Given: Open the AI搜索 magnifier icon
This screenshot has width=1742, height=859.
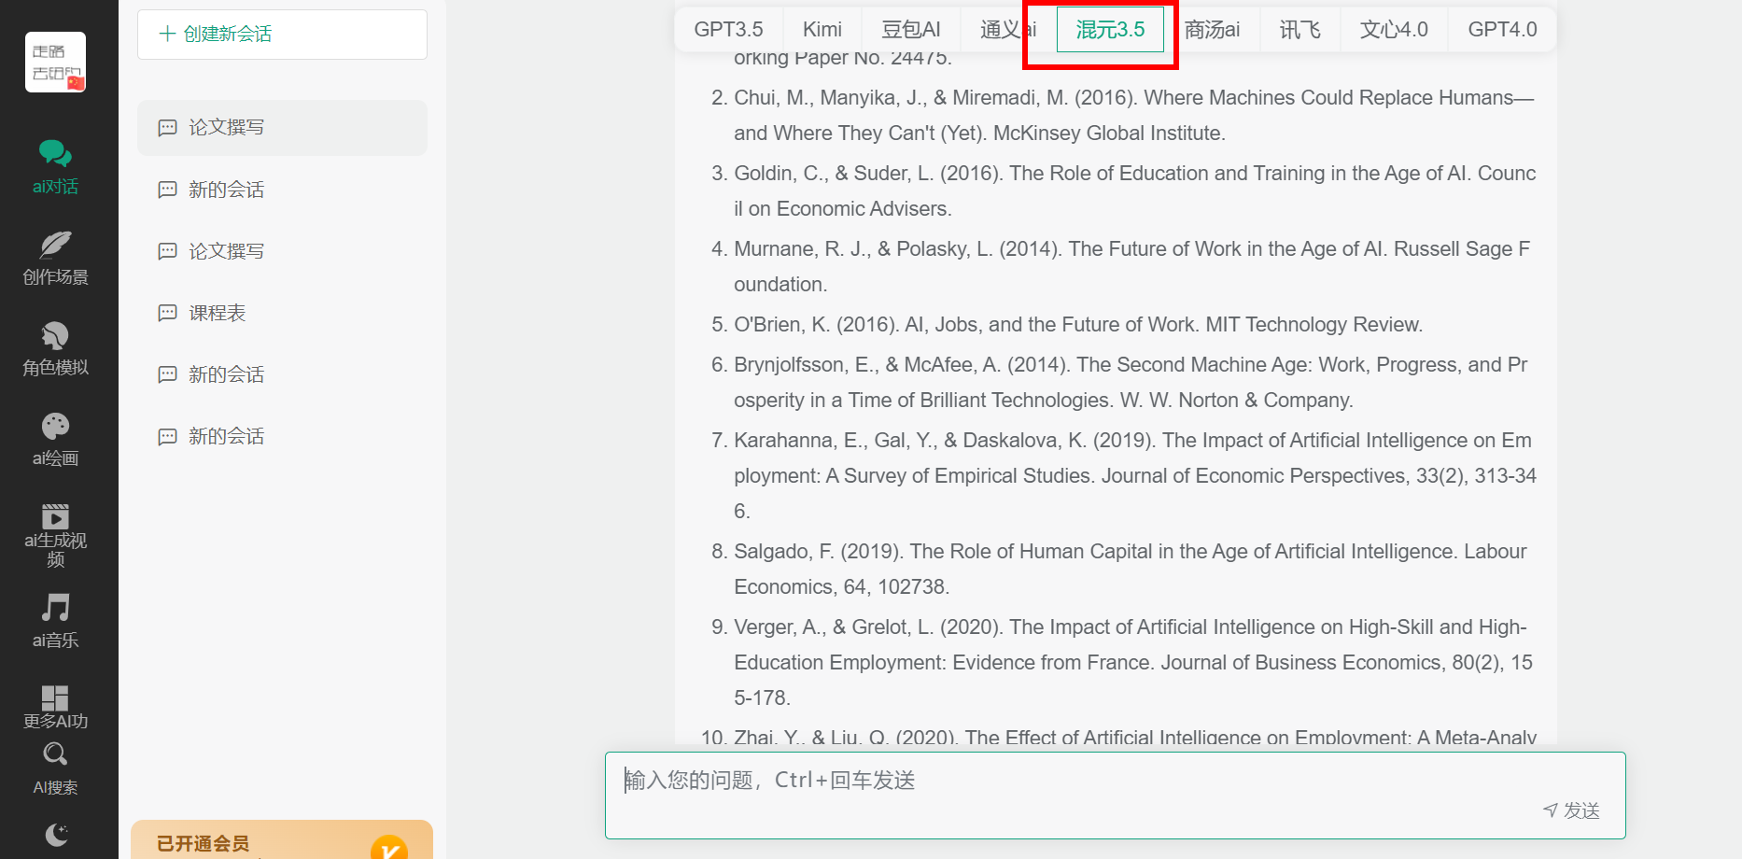Looking at the screenshot, I should (55, 754).
